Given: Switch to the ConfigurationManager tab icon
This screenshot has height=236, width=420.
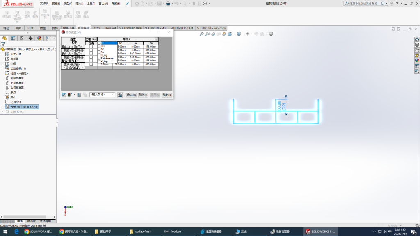Looking at the screenshot, I should coord(22,38).
